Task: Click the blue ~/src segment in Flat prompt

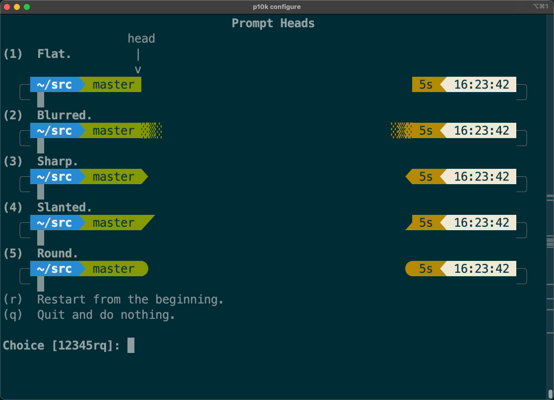Action: coord(54,85)
